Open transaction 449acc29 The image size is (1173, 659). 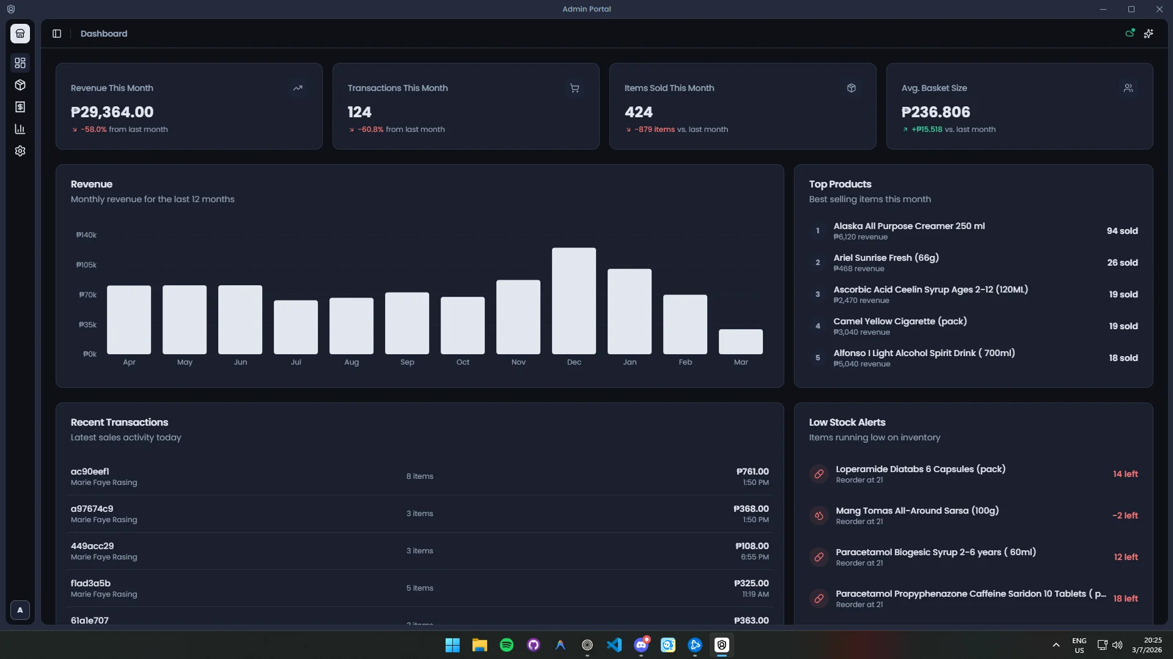coord(420,551)
